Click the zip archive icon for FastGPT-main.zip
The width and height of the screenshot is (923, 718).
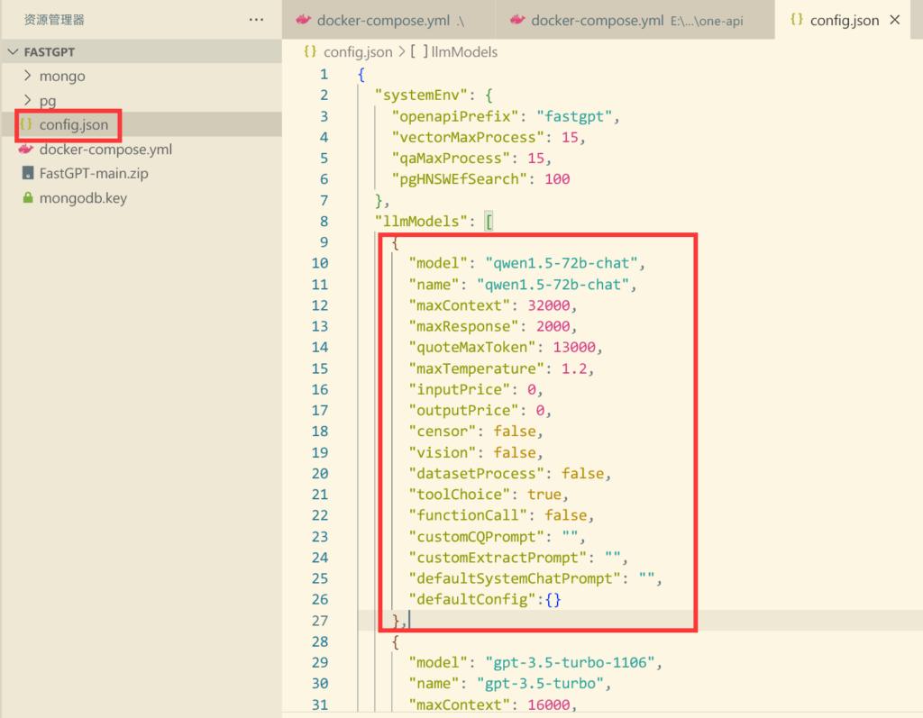click(x=27, y=173)
